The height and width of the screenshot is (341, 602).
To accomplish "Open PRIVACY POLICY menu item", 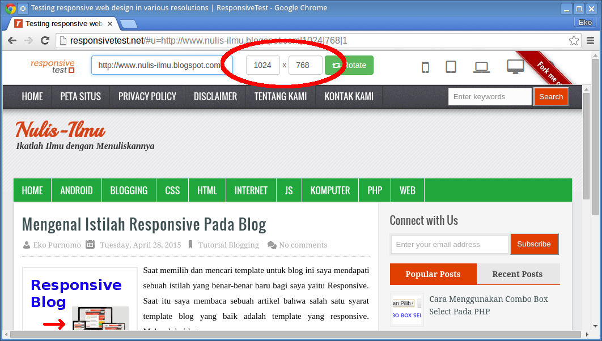I will pyautogui.click(x=147, y=97).
